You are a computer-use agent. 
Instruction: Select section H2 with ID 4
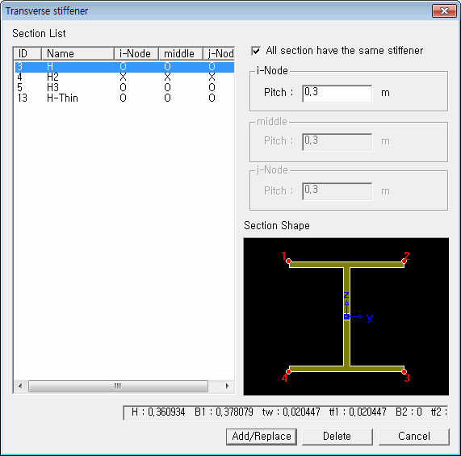pos(124,77)
